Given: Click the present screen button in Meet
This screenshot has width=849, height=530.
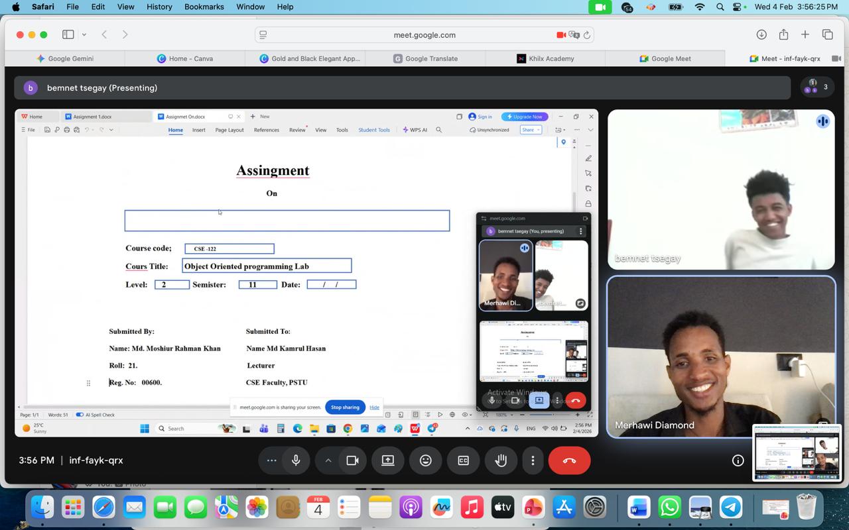Looking at the screenshot, I should point(388,460).
